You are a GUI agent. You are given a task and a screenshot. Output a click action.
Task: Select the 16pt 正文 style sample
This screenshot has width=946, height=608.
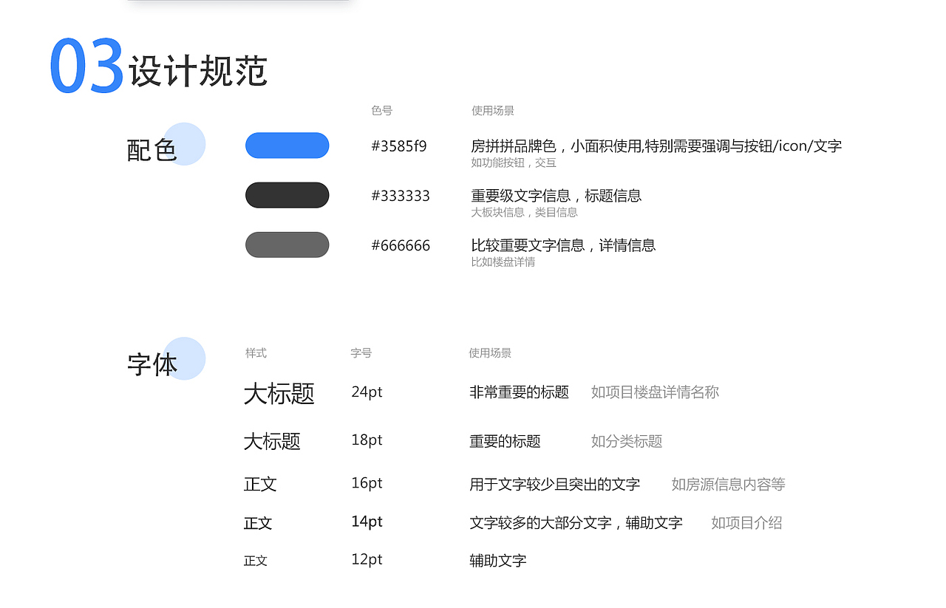260,484
